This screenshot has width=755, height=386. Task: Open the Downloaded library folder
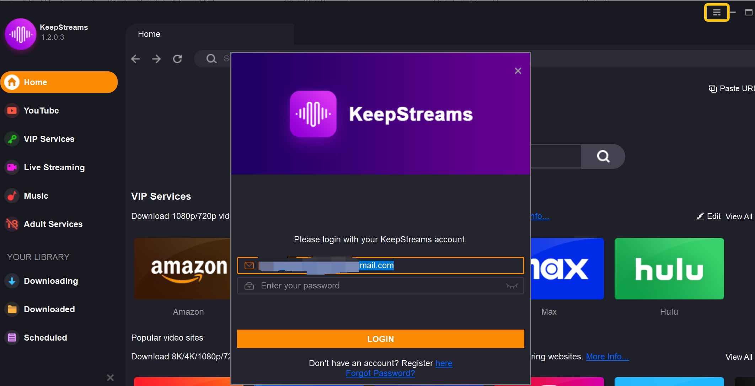click(x=49, y=309)
